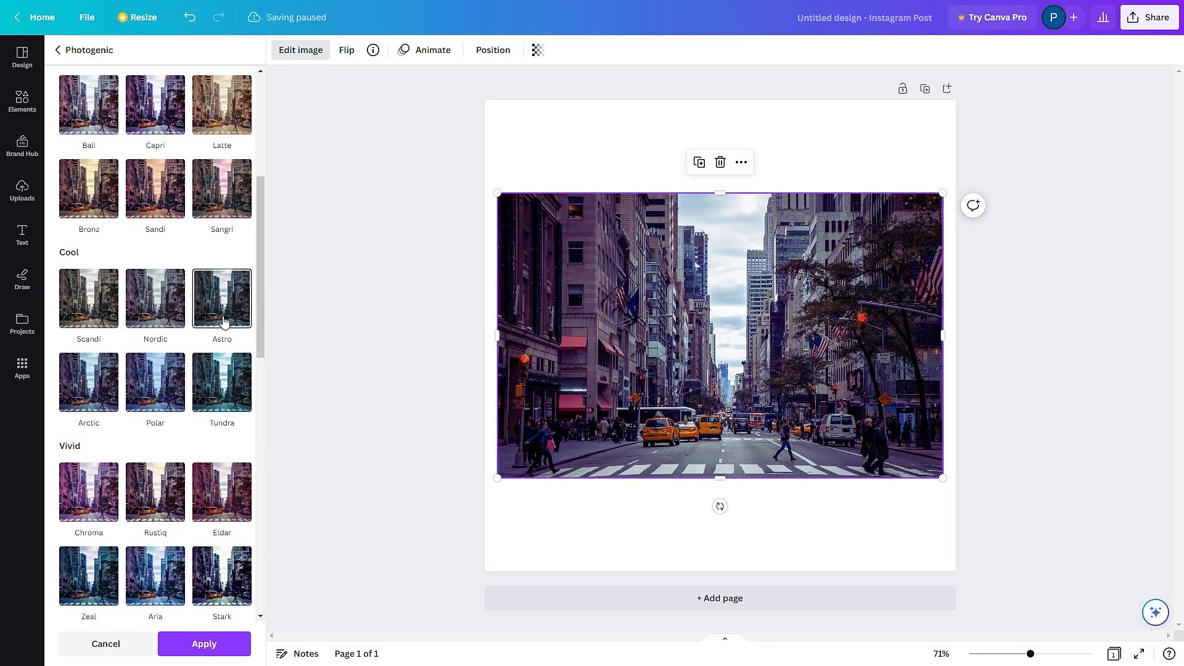Open the Elements panel
This screenshot has width=1184, height=666.
tap(22, 101)
